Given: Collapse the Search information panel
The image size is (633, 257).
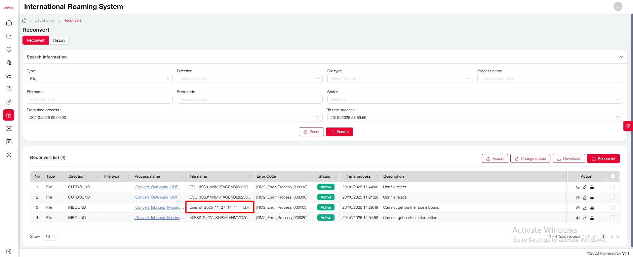Looking at the screenshot, I should (621, 57).
